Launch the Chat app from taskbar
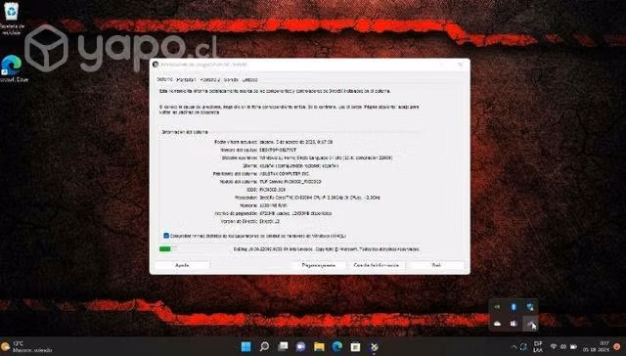626x356 pixels. 300,346
